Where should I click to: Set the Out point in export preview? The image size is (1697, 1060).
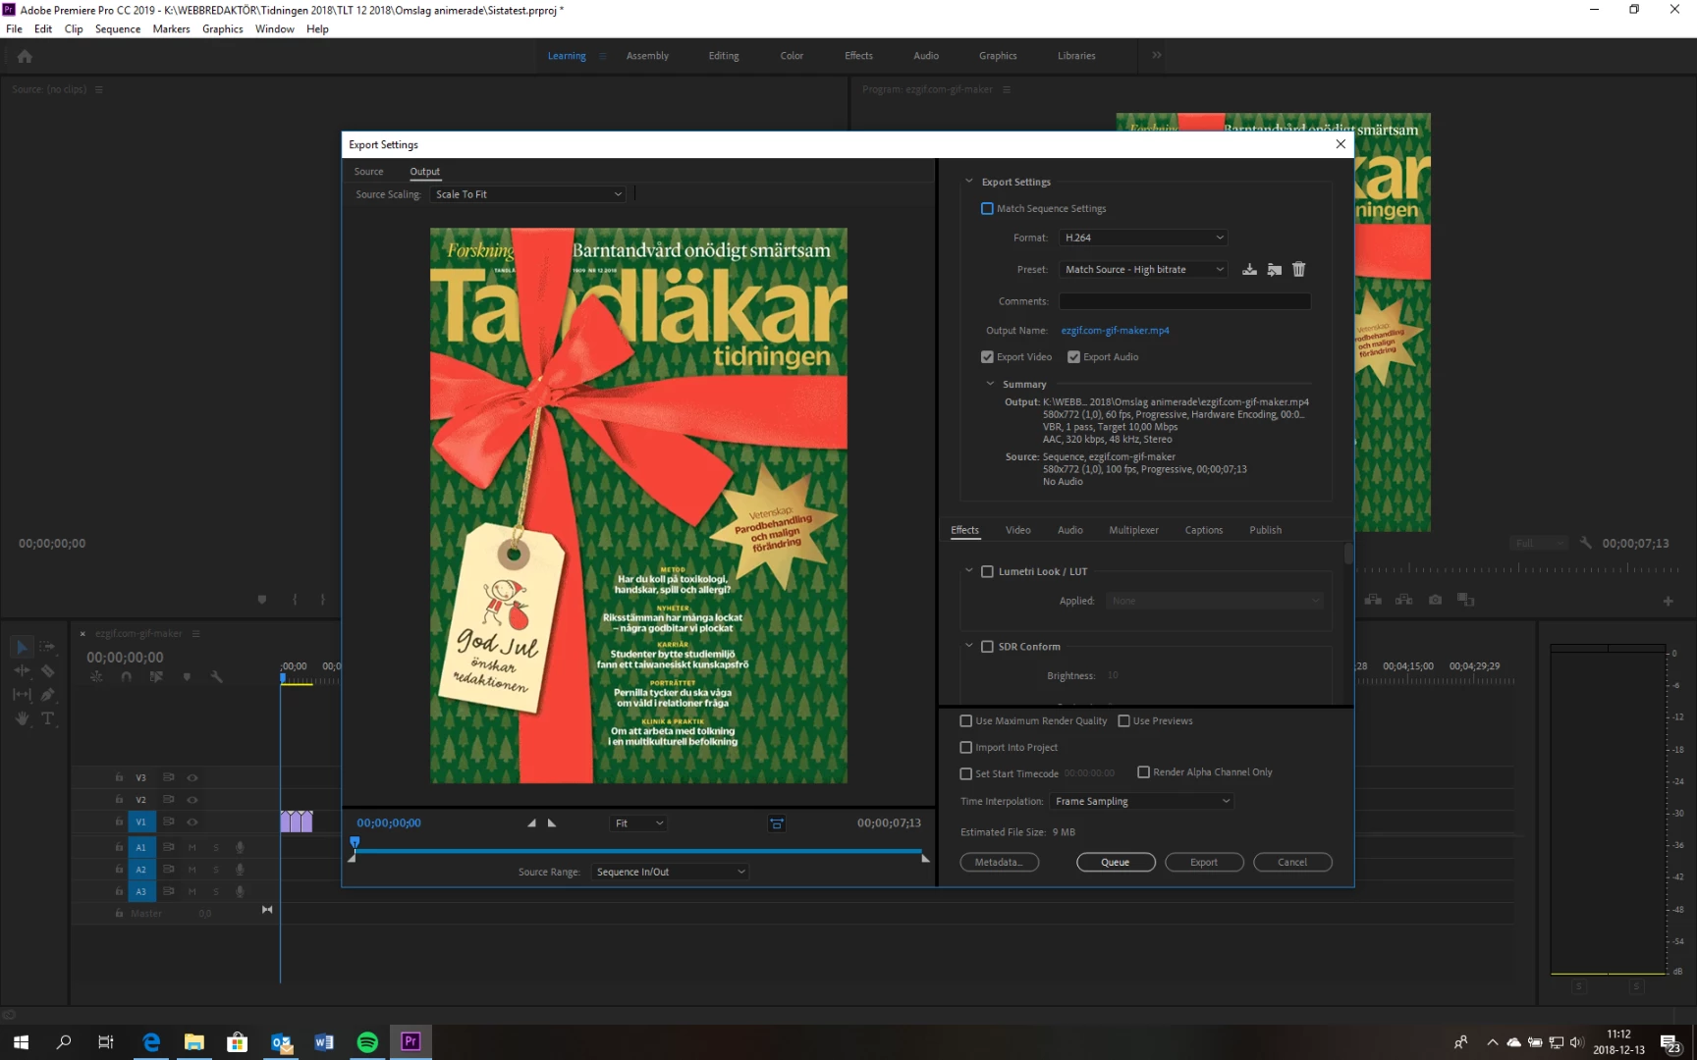pos(552,823)
